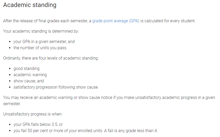This screenshot has height=137, width=220.
Task: Click the "your GPA falls below 3.5" bullet
Action: pos(38,124)
